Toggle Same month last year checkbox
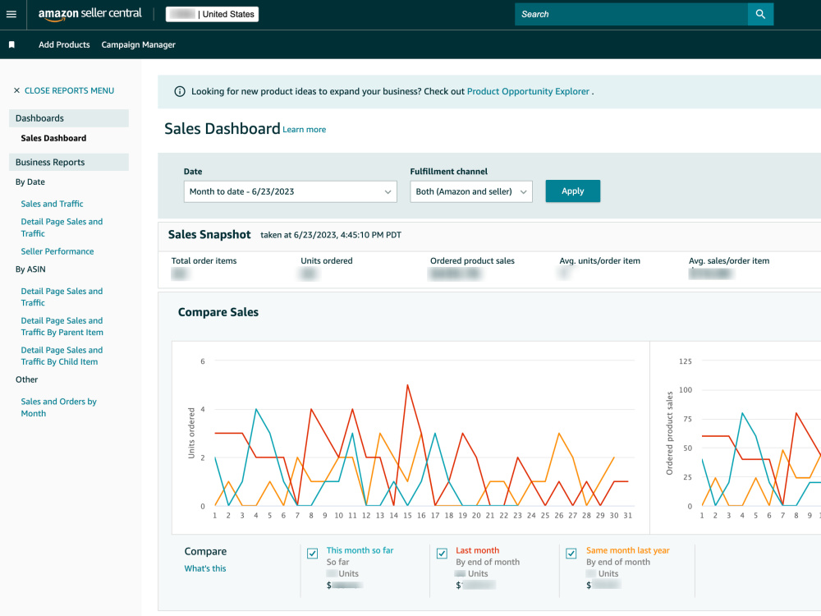Screen dimensions: 821x616 pos(571,553)
